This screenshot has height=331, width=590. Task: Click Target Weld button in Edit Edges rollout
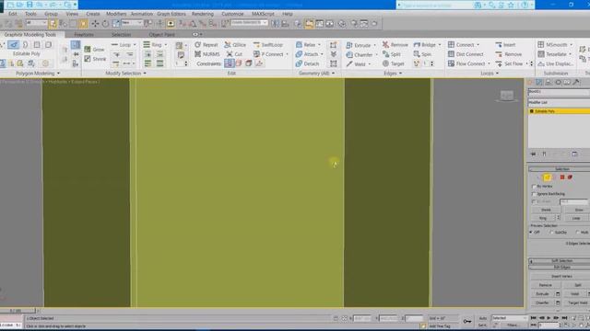tap(577, 302)
